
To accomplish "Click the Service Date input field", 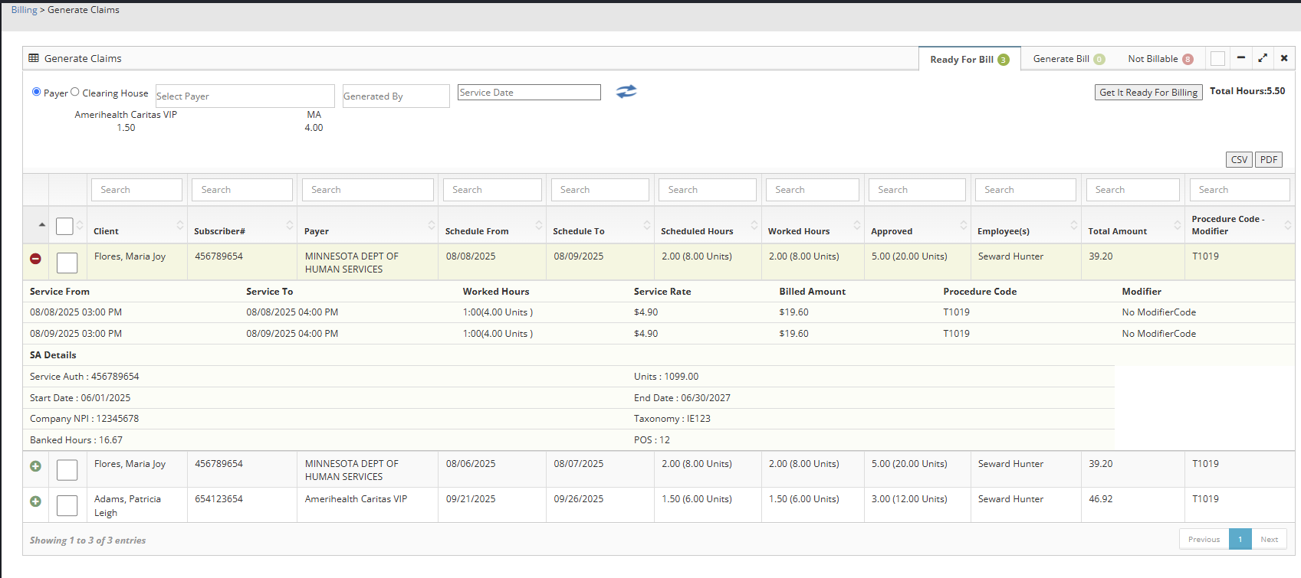I will [x=529, y=92].
